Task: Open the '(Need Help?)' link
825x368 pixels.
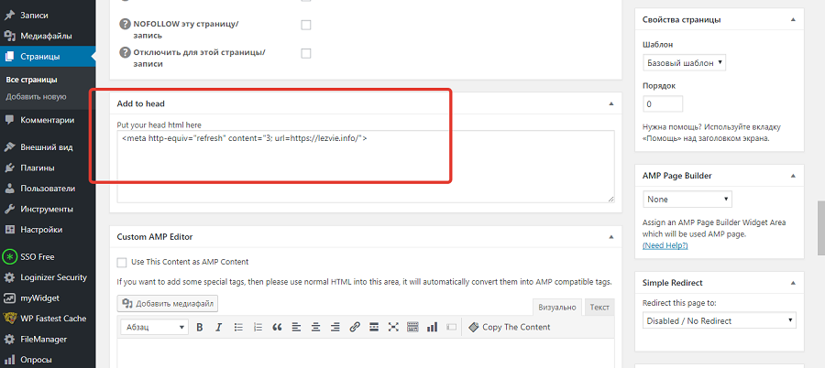Action: pyautogui.click(x=666, y=246)
